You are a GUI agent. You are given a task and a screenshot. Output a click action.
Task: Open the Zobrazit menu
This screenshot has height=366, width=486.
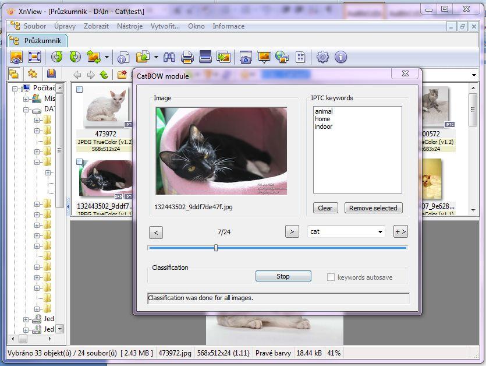(x=96, y=26)
